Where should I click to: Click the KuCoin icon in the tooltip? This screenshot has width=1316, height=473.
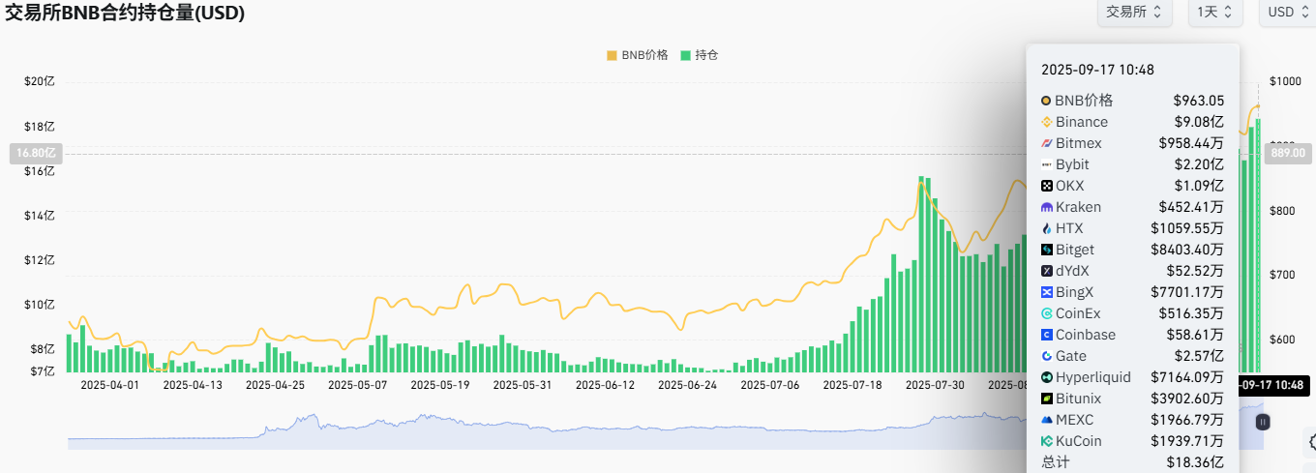pos(1046,441)
